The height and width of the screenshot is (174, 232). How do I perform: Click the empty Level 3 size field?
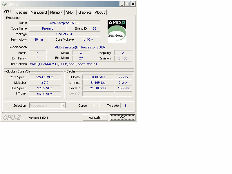pyautogui.click(x=98, y=94)
